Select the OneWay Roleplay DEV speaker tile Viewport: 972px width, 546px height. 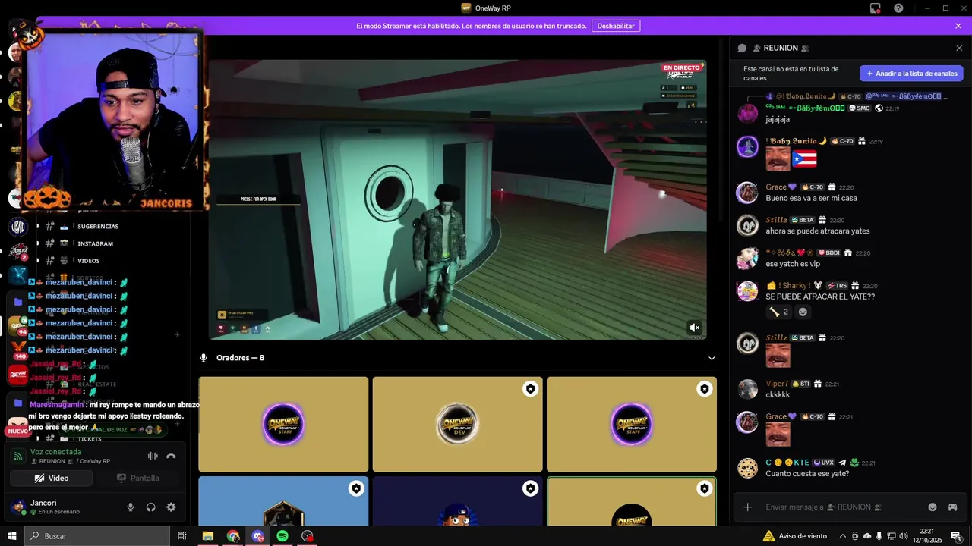[x=457, y=425]
